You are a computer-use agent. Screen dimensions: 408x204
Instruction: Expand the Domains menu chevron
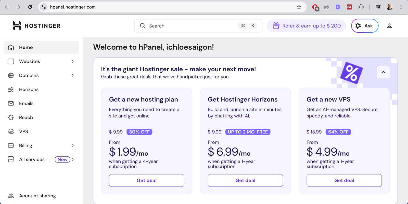(x=73, y=75)
